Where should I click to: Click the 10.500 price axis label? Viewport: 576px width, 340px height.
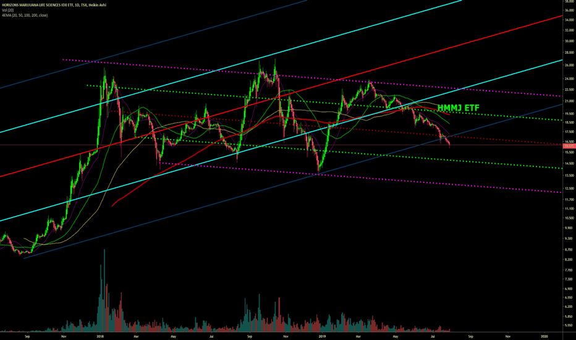pyautogui.click(x=569, y=218)
